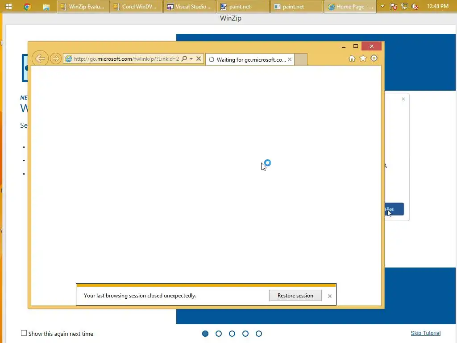Image resolution: width=457 pixels, height=343 pixels.
Task: Switch to Visual Studio taskbar window
Action: (x=190, y=6)
